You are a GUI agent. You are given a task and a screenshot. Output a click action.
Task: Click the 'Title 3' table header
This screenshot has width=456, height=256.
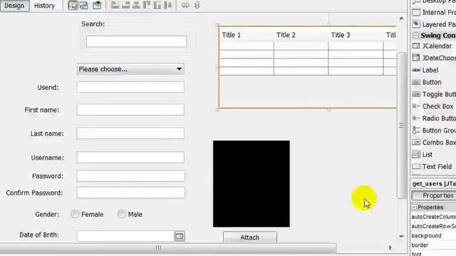pos(356,35)
